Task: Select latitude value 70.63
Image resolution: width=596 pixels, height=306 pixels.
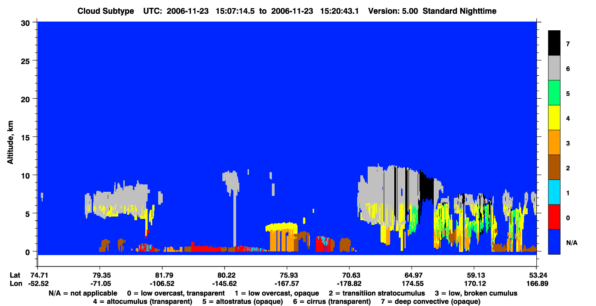Action: [x=349, y=275]
